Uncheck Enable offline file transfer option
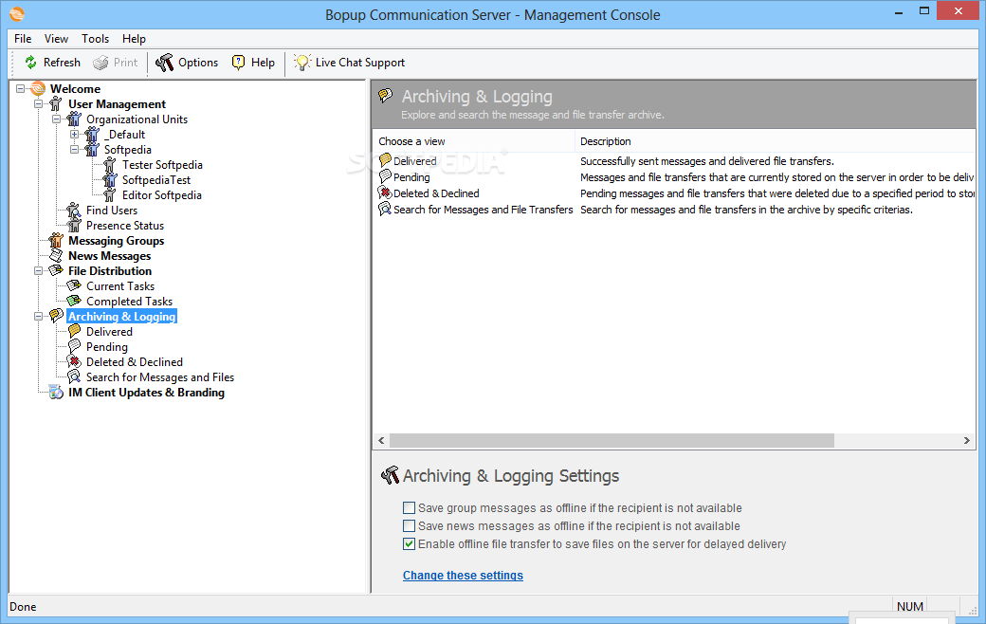986x624 pixels. click(x=409, y=544)
